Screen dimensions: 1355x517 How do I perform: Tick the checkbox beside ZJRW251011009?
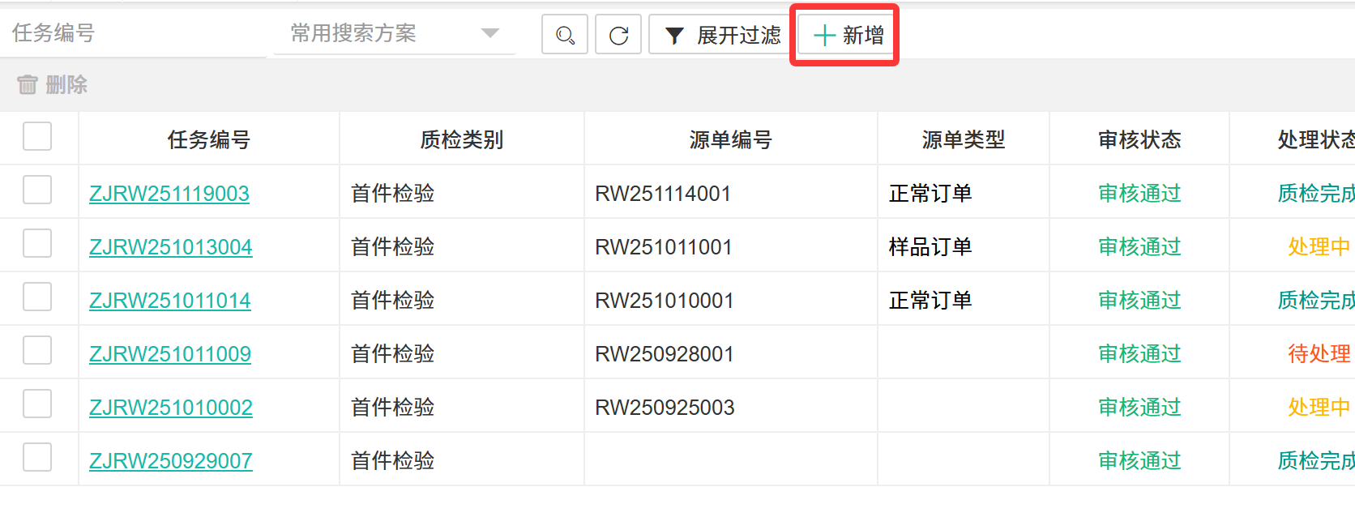[37, 351]
